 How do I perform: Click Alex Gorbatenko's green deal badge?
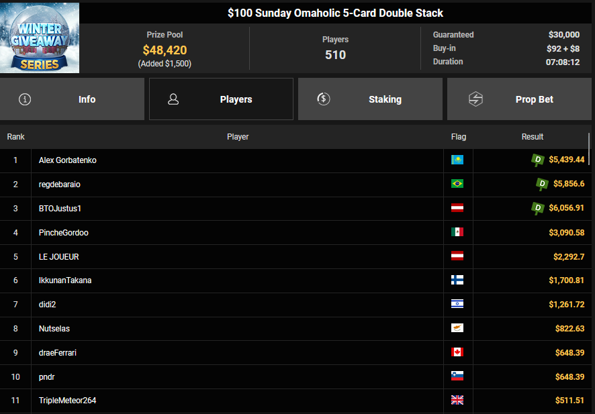(537, 160)
